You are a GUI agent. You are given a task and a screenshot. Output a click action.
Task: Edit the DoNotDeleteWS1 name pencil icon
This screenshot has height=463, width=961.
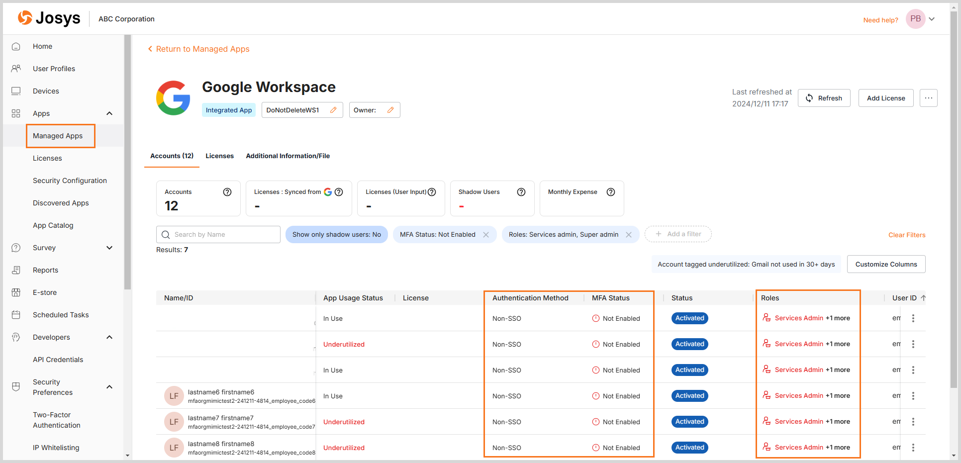click(x=333, y=110)
